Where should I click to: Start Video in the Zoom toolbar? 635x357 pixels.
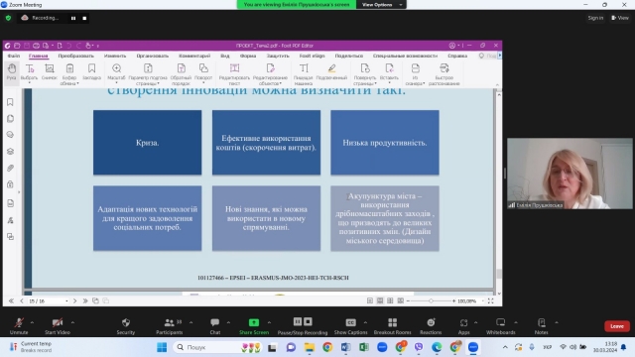(58, 326)
